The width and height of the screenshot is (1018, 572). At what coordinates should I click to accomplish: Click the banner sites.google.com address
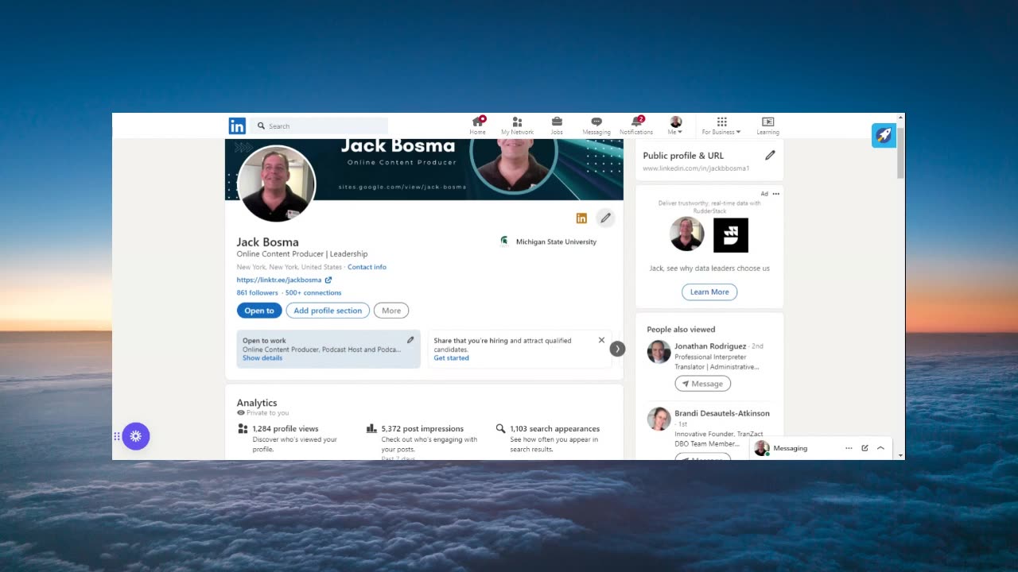tap(402, 187)
